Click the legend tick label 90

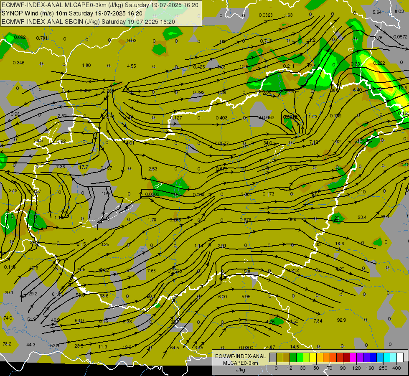(x=343, y=368)
